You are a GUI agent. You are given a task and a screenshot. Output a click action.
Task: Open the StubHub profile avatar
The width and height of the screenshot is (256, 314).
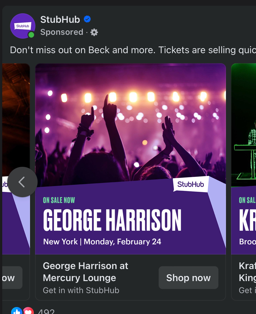[x=22, y=26]
